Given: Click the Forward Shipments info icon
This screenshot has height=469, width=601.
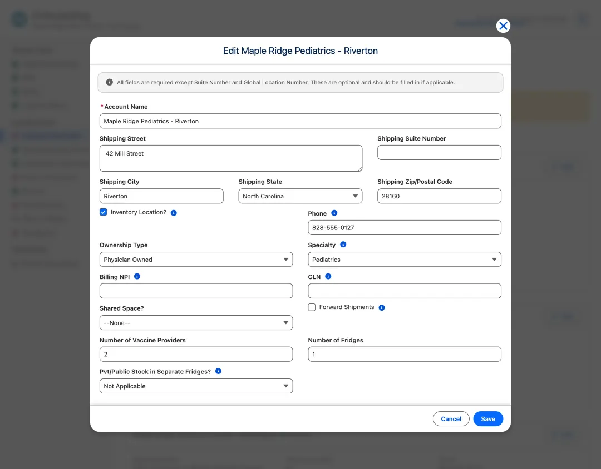Looking at the screenshot, I should 381,307.
